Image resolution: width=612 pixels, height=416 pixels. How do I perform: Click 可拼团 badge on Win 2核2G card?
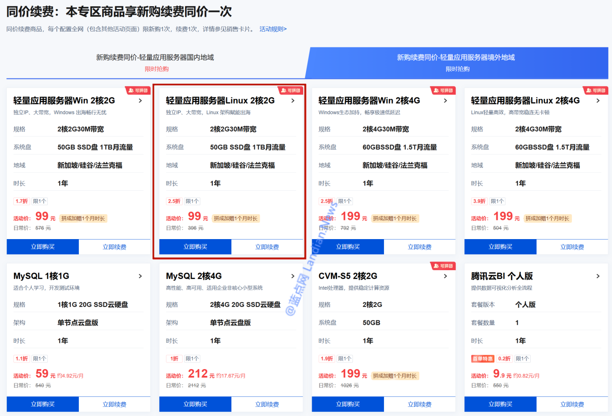point(138,90)
